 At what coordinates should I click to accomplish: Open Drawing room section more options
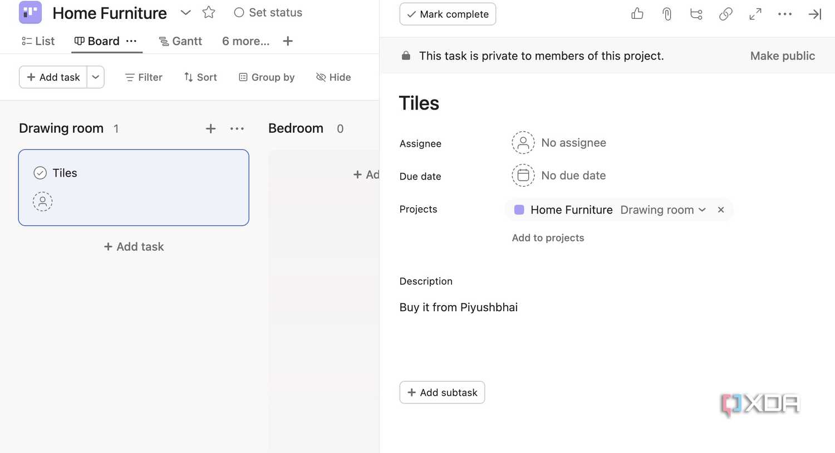click(237, 128)
